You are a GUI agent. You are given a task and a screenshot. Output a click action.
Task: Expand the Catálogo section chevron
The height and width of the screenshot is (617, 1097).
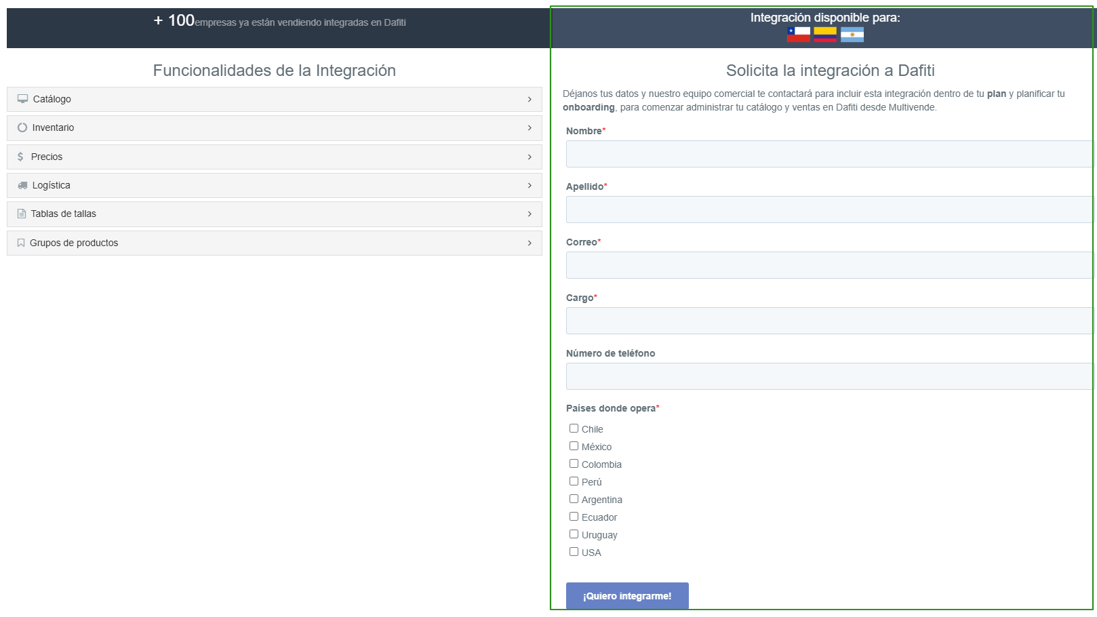point(530,99)
